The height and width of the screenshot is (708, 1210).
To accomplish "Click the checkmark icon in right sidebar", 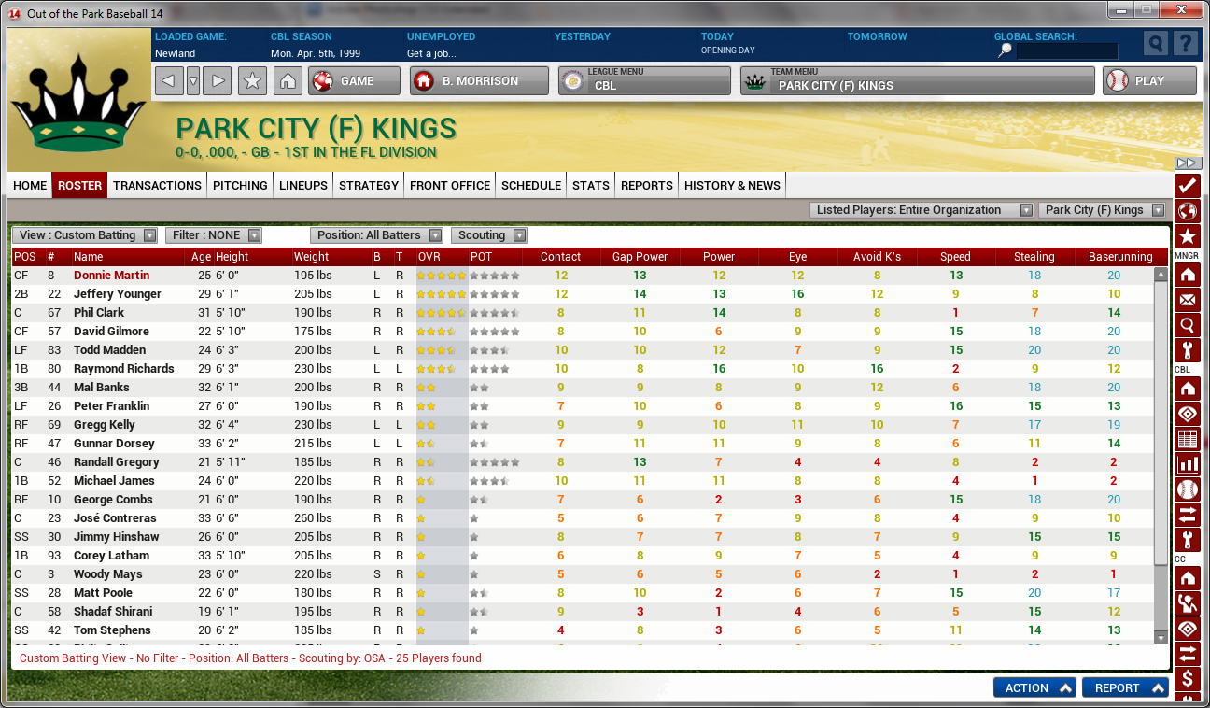I will click(x=1187, y=185).
